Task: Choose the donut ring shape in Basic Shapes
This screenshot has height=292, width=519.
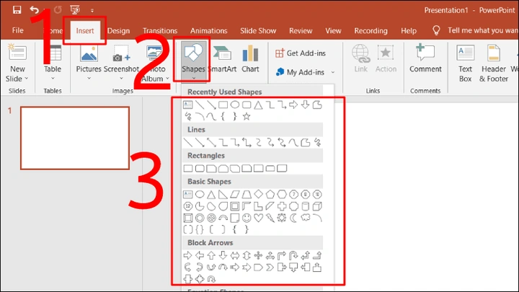Action: (200, 218)
